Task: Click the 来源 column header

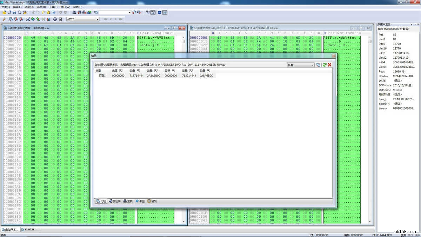Action: point(115,71)
